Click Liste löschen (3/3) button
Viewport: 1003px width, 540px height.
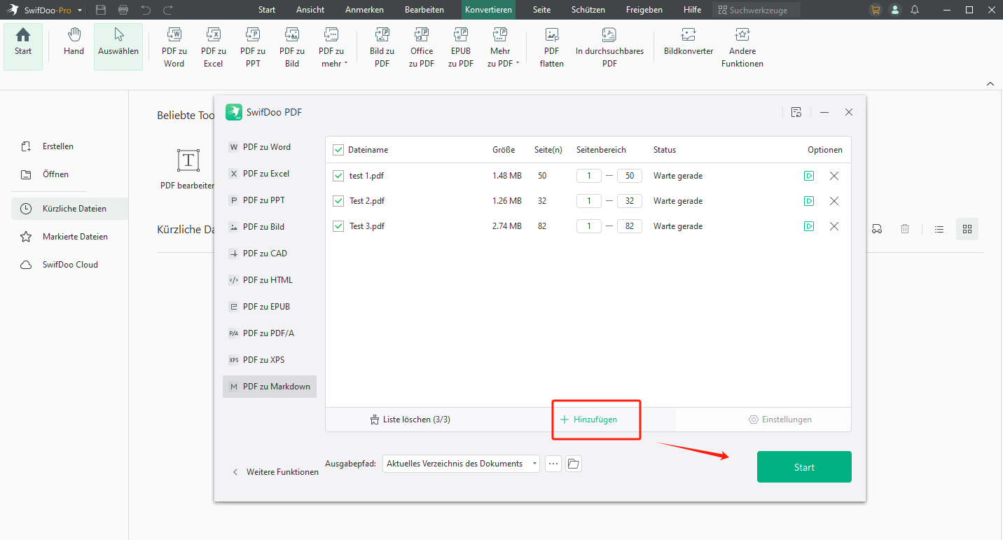point(410,420)
